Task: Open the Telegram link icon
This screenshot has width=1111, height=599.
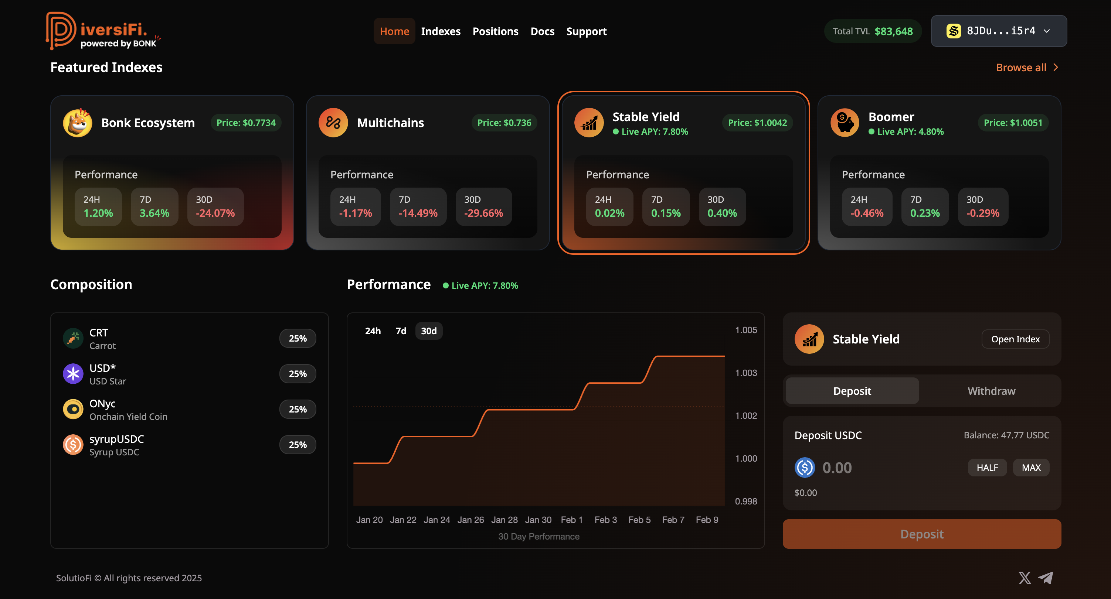Action: [x=1046, y=578]
